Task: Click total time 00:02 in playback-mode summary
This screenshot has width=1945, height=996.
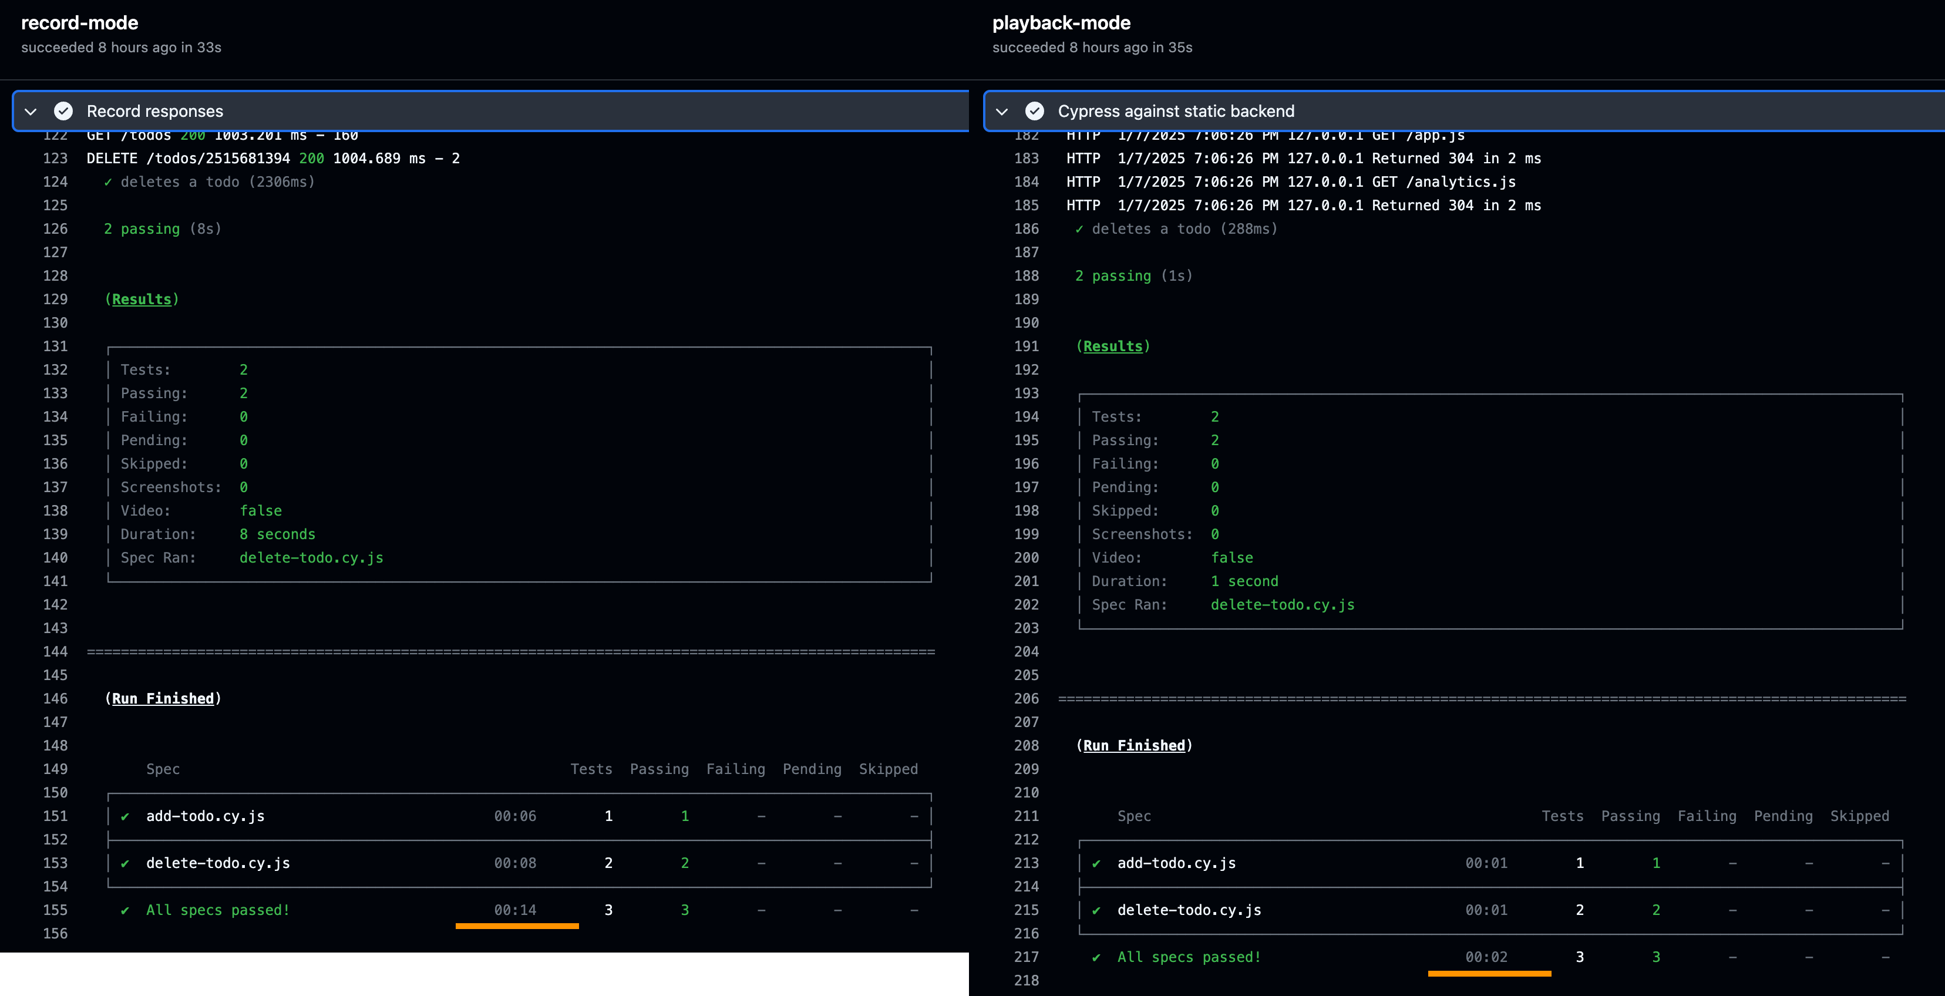Action: pyautogui.click(x=1486, y=957)
